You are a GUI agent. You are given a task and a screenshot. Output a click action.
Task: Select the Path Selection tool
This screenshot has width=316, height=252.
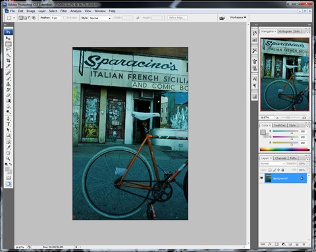(9, 130)
